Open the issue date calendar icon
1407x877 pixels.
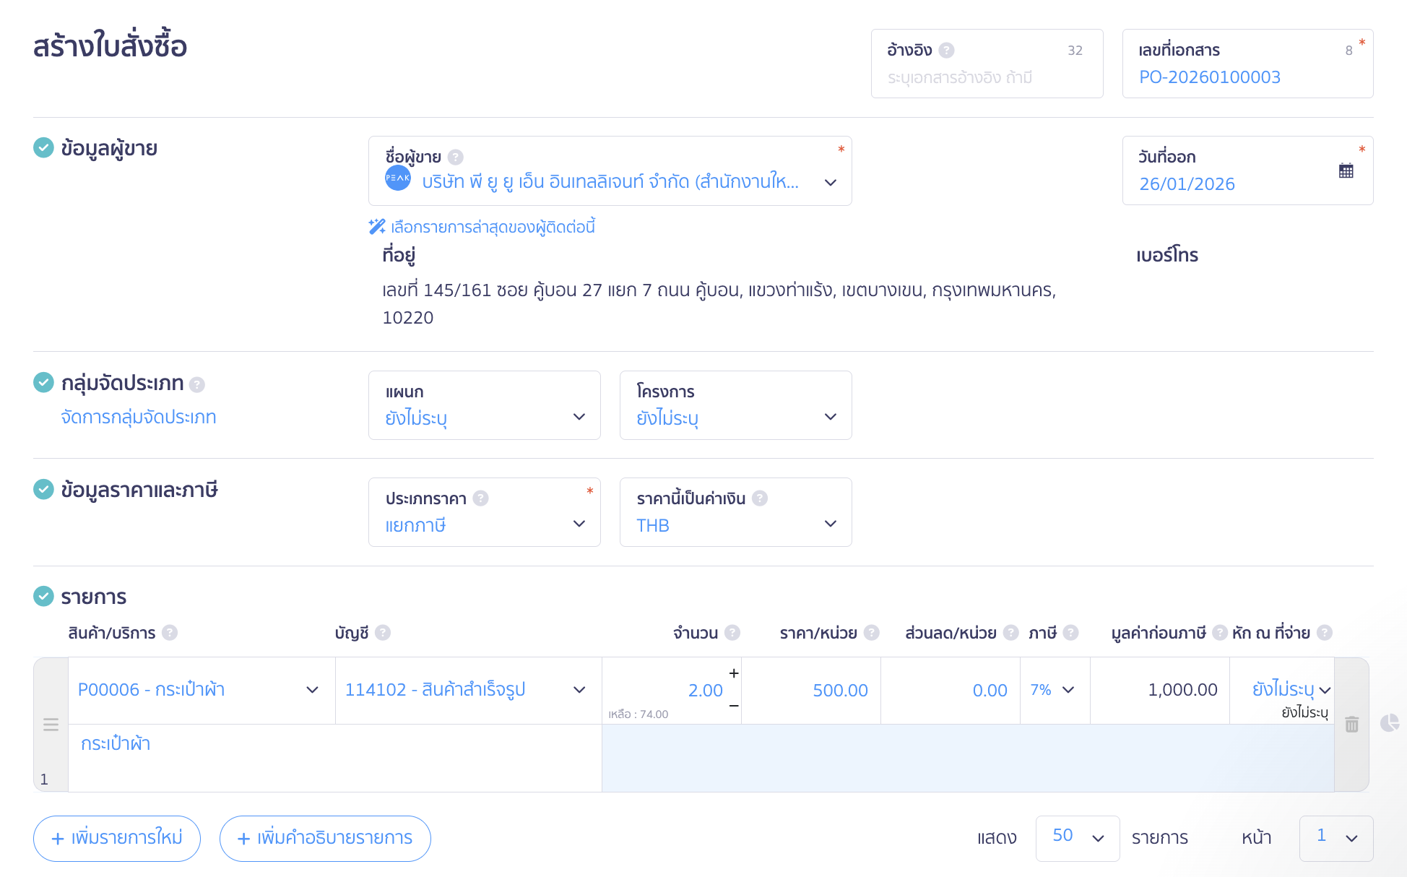(1346, 171)
